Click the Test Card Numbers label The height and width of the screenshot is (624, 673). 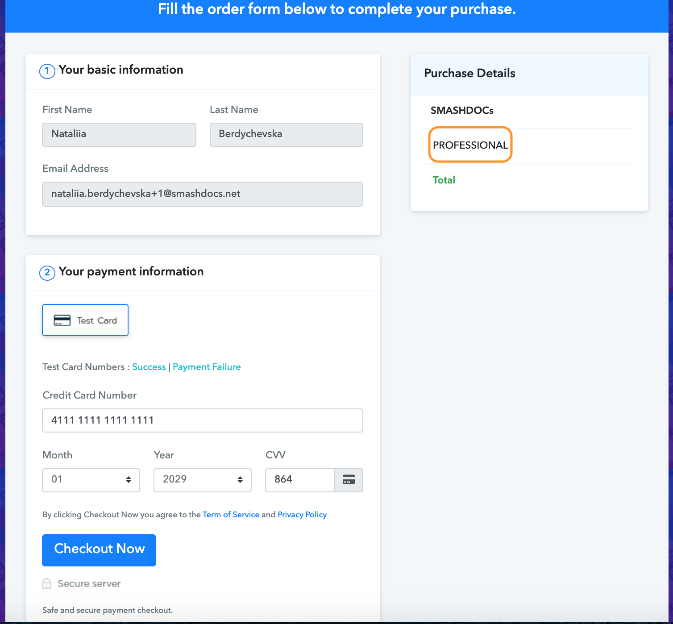click(x=86, y=367)
